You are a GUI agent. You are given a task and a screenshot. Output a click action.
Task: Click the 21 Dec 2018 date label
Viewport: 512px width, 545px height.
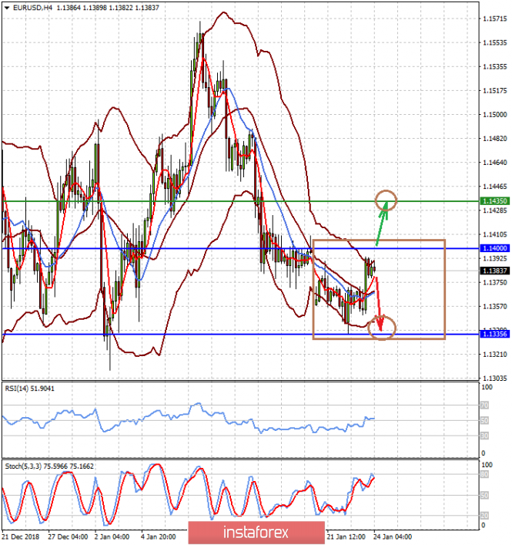[x=21, y=535]
